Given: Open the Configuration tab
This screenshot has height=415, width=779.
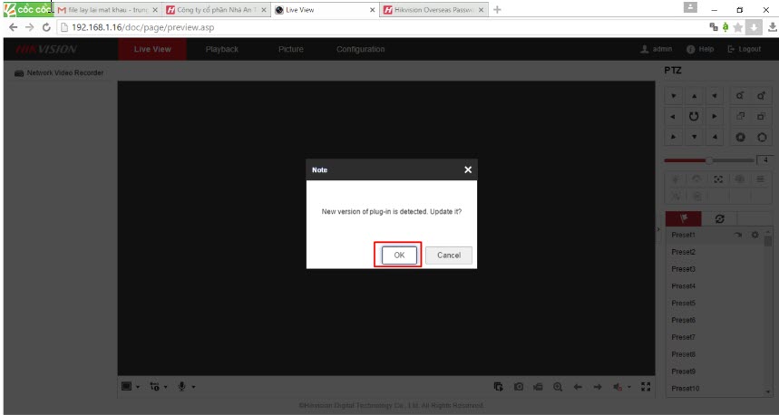Looking at the screenshot, I should [x=360, y=49].
